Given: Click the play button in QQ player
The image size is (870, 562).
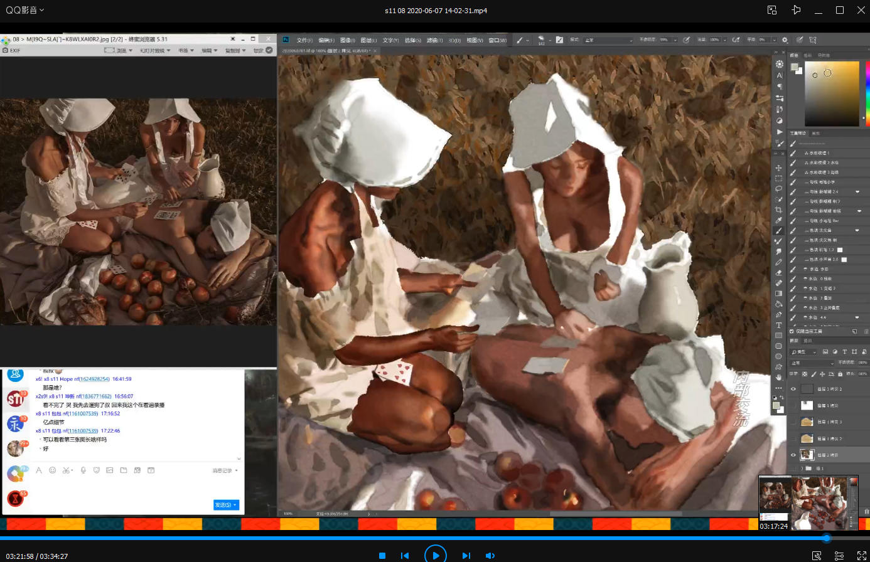Looking at the screenshot, I should [x=436, y=556].
